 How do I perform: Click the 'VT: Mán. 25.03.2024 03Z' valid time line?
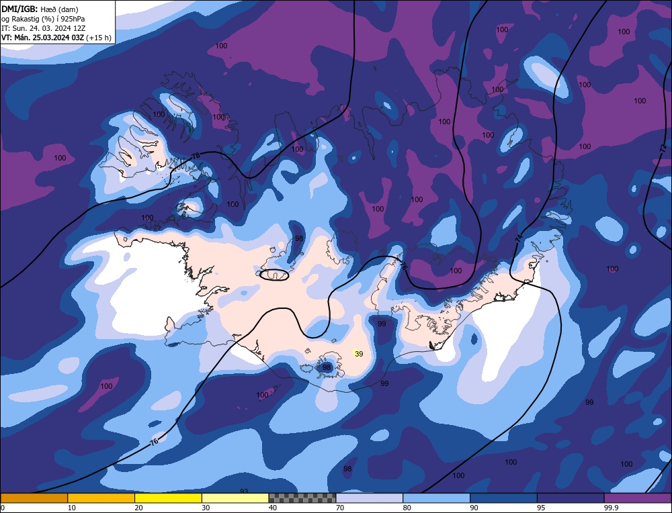click(x=56, y=38)
